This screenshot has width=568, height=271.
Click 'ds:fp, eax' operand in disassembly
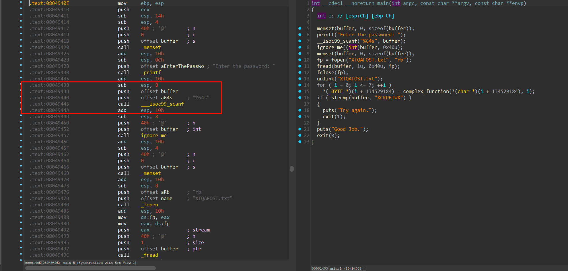point(155,217)
